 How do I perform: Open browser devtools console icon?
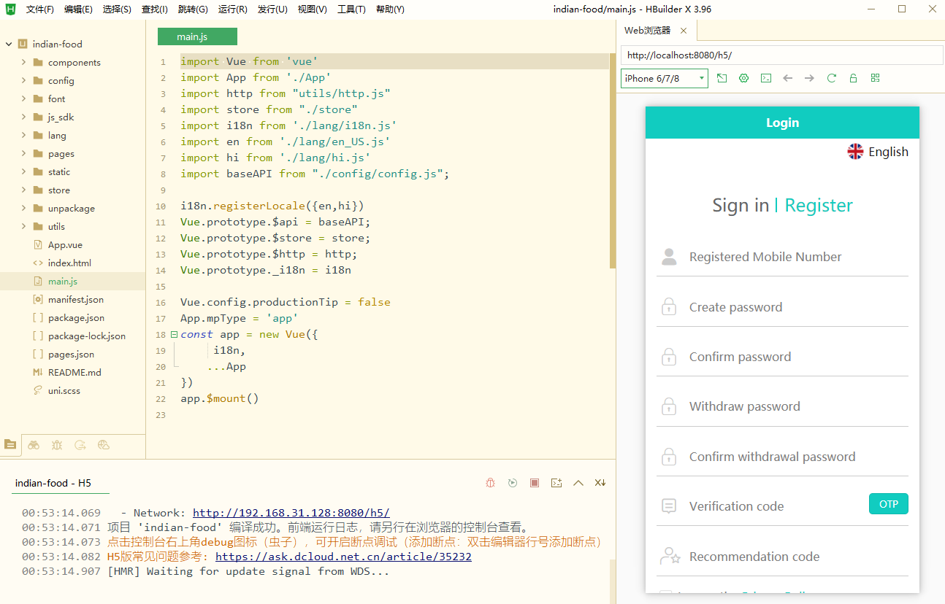tap(765, 78)
